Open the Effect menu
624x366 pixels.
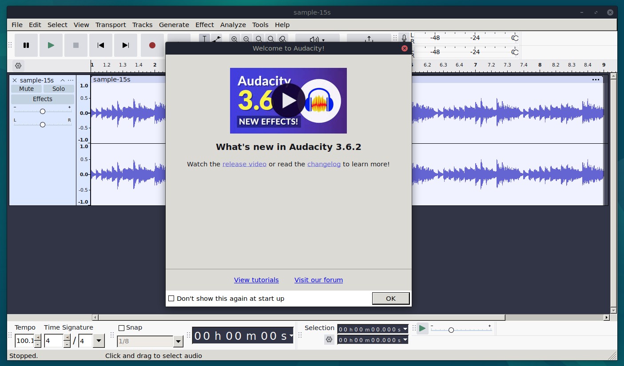click(205, 25)
